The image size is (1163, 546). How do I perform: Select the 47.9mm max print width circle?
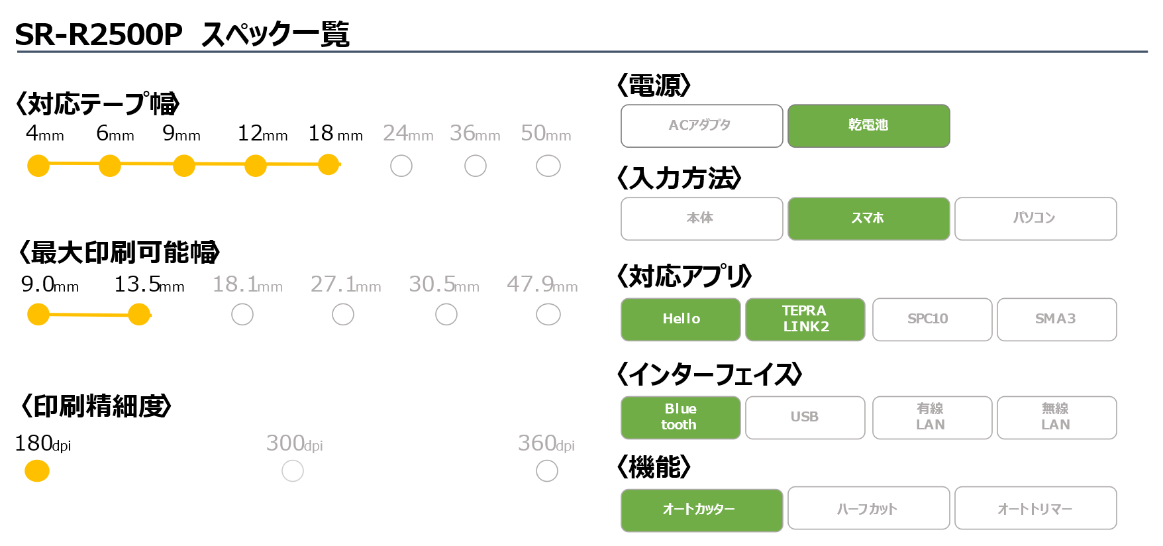[x=548, y=314]
